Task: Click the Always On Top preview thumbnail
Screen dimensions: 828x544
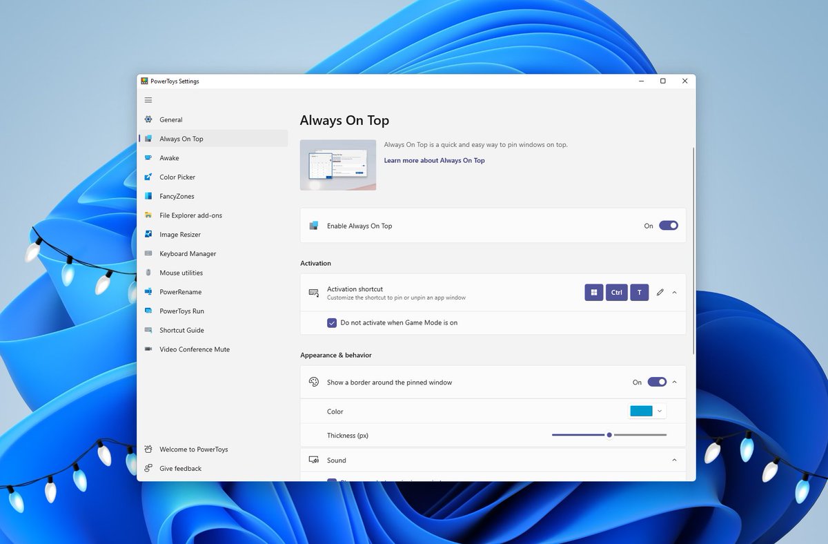Action: click(x=338, y=165)
